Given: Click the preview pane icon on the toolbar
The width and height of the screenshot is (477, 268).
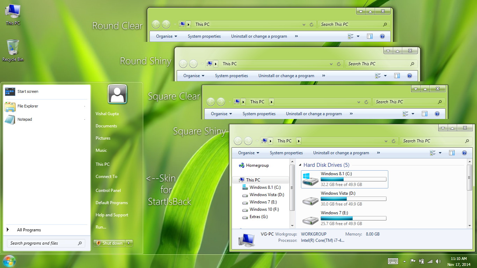Looking at the screenshot, I should coord(452,153).
